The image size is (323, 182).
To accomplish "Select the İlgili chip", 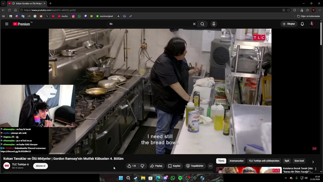I will pos(287,161).
